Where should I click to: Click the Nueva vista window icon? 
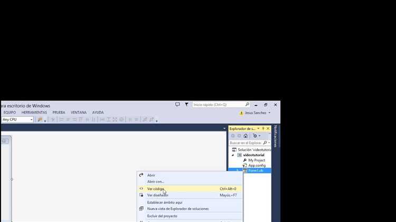coord(141,209)
